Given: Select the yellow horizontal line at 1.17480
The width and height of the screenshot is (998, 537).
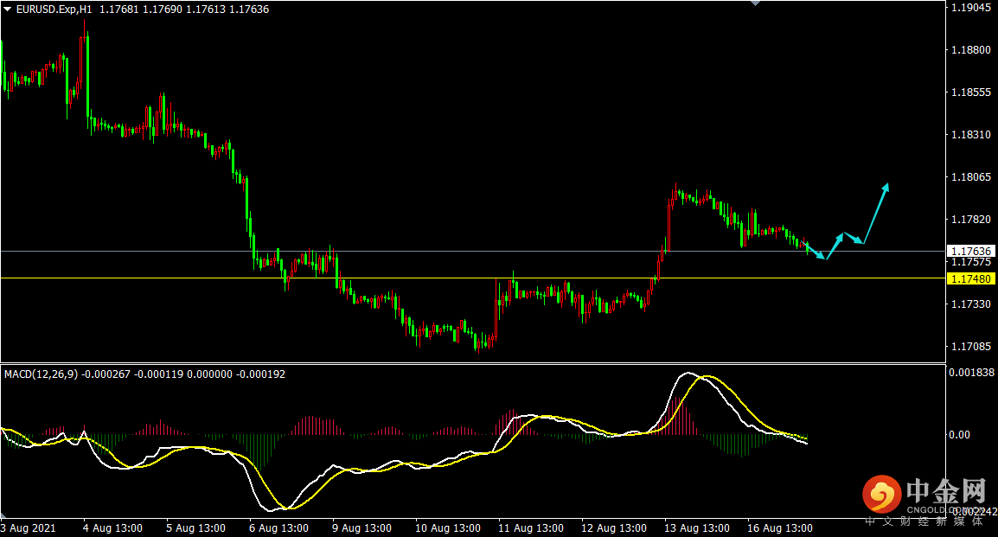Looking at the screenshot, I should 472,278.
